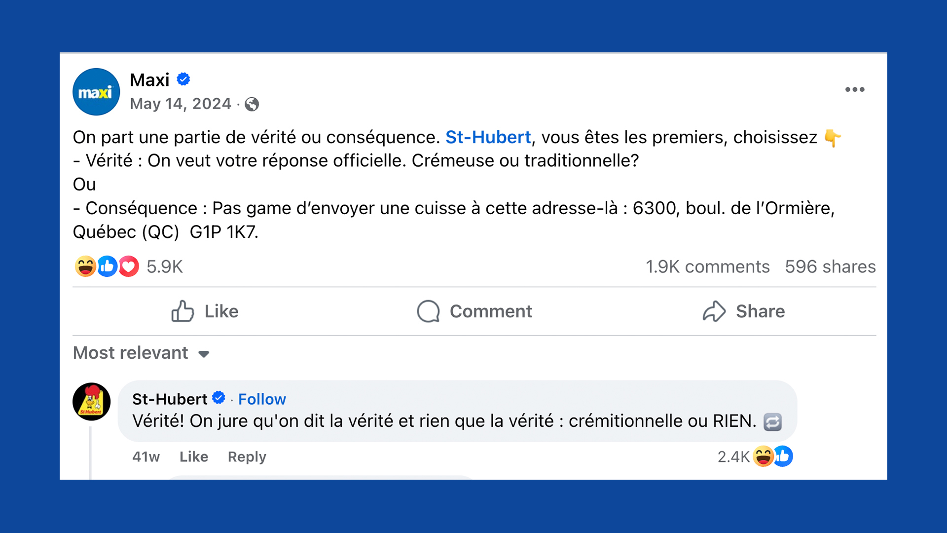
Task: Click St-Hubert's commenter avatar
Action: tap(92, 402)
